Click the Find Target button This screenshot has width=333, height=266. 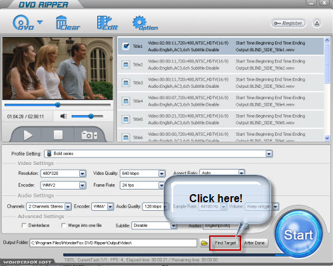[x=225, y=243]
